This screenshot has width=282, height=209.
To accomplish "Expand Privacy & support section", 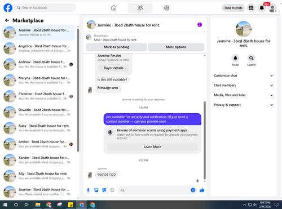I will (x=244, y=105).
